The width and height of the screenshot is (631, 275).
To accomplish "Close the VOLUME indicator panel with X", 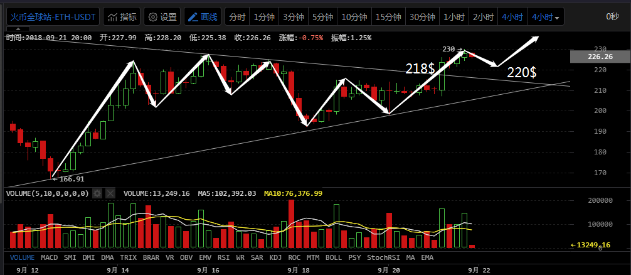I will pos(111,193).
